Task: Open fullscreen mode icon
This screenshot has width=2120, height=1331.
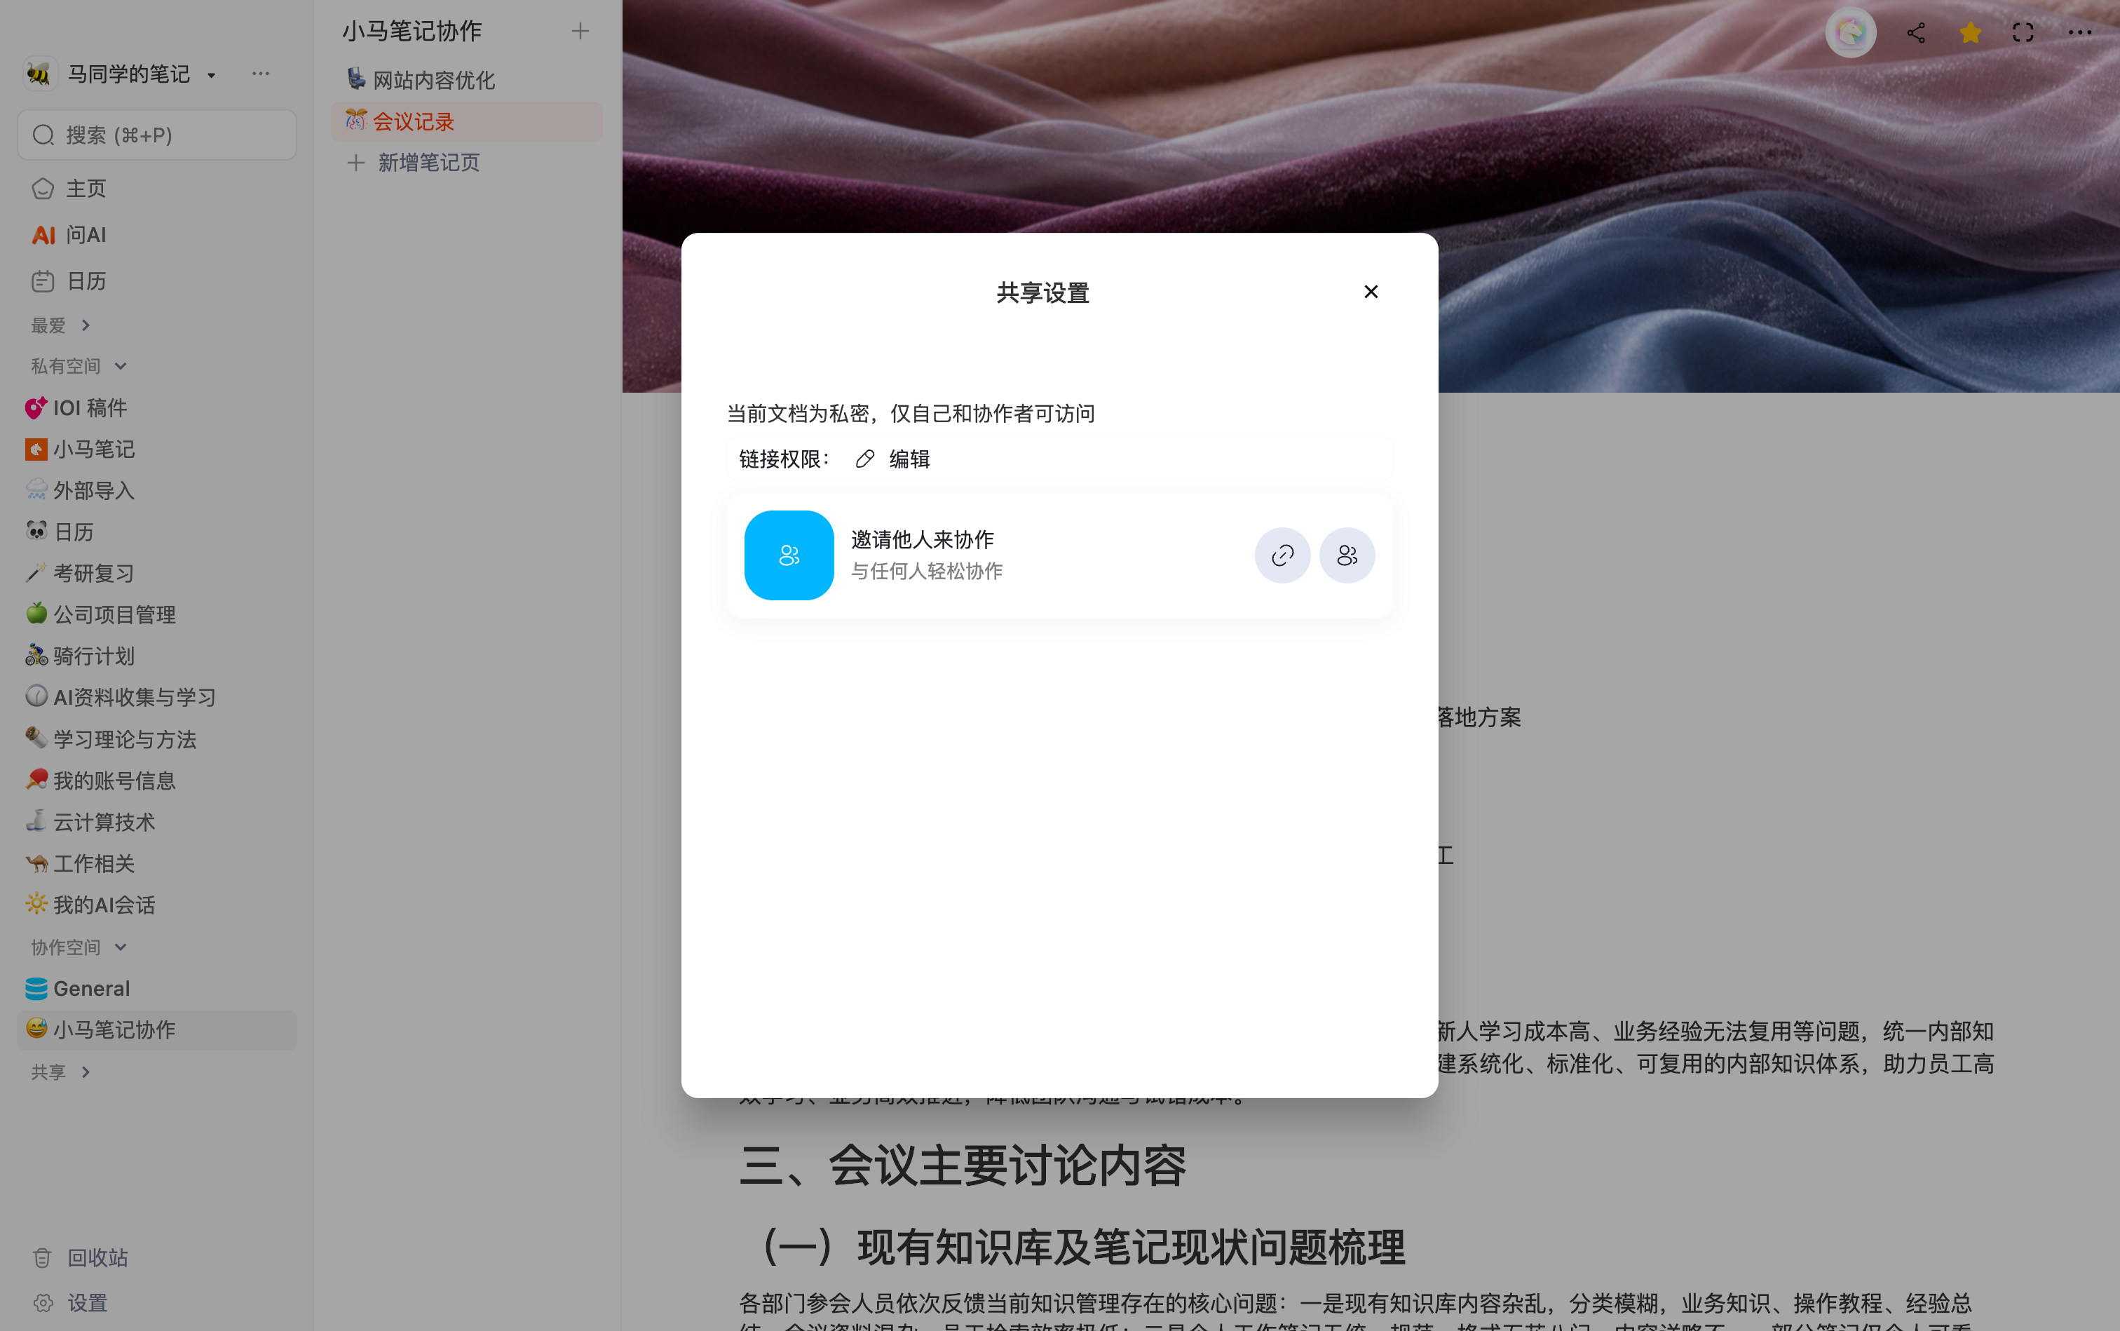Action: 2023,32
